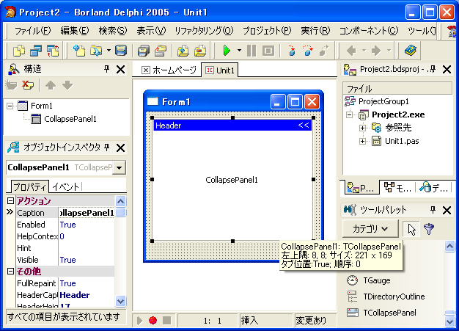Click the Program Reset stop icon
Screen dimensions: 459x331
[x=268, y=51]
